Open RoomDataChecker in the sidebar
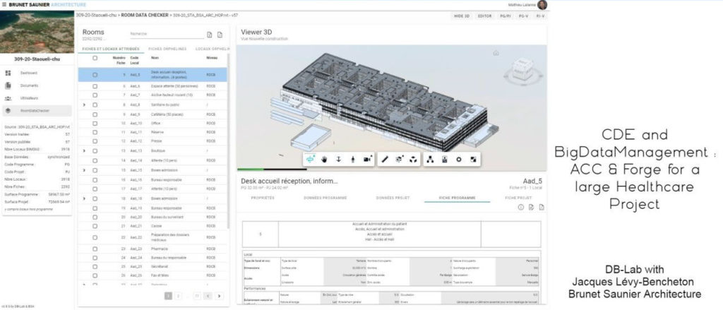The image size is (723, 310). (x=37, y=111)
